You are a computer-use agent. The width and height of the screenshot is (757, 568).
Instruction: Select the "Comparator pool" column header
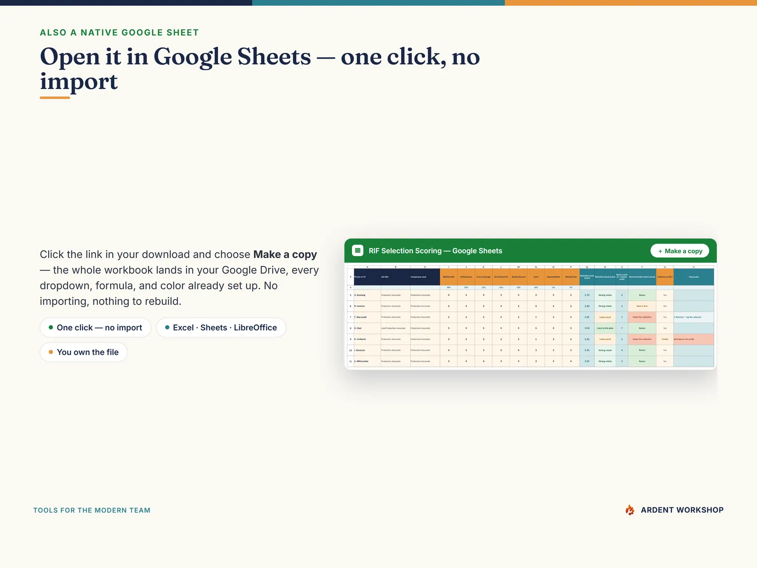(425, 277)
